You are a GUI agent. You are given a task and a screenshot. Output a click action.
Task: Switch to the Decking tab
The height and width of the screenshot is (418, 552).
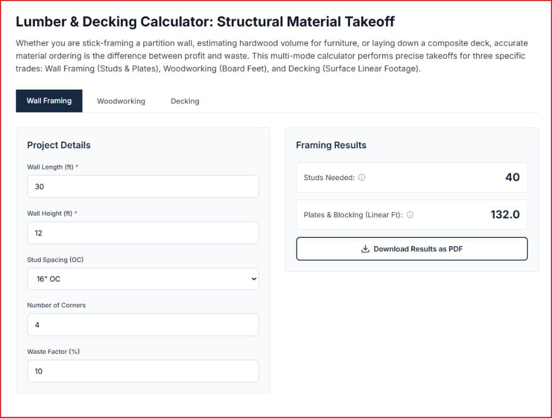click(185, 101)
